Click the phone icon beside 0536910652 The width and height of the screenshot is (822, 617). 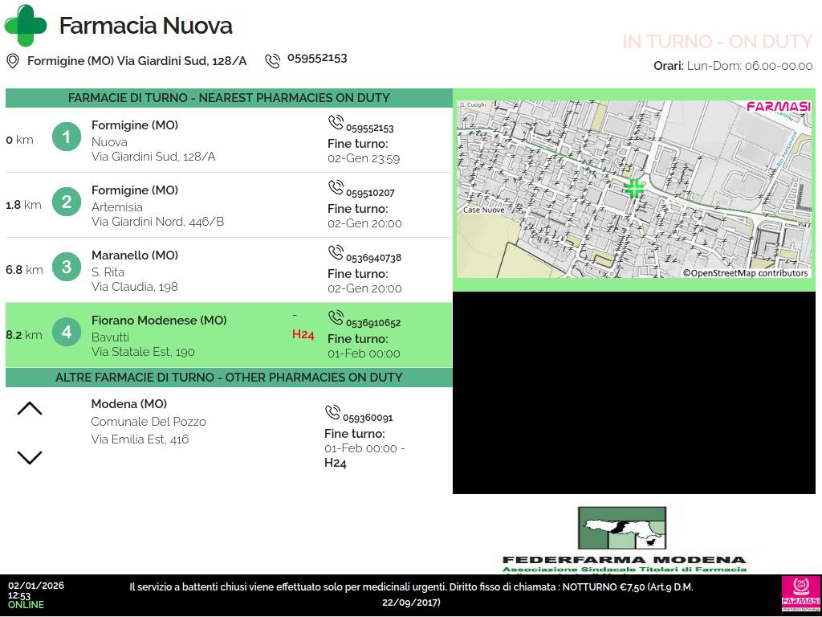pos(336,317)
